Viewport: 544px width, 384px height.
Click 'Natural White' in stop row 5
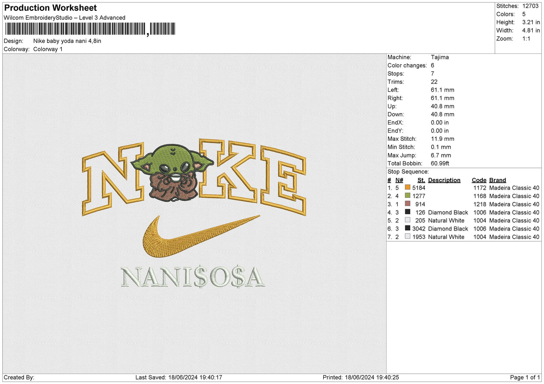446,221
